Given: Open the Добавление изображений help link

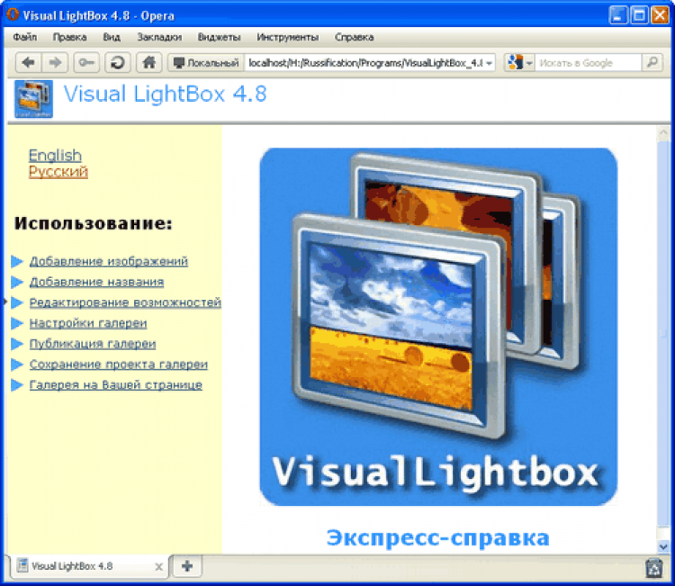Looking at the screenshot, I should click(109, 261).
